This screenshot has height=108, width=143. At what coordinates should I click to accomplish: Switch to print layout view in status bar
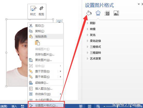point(90,106)
